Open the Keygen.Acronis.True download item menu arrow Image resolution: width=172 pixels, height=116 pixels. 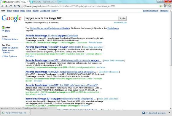pyautogui.click(x=29, y=112)
